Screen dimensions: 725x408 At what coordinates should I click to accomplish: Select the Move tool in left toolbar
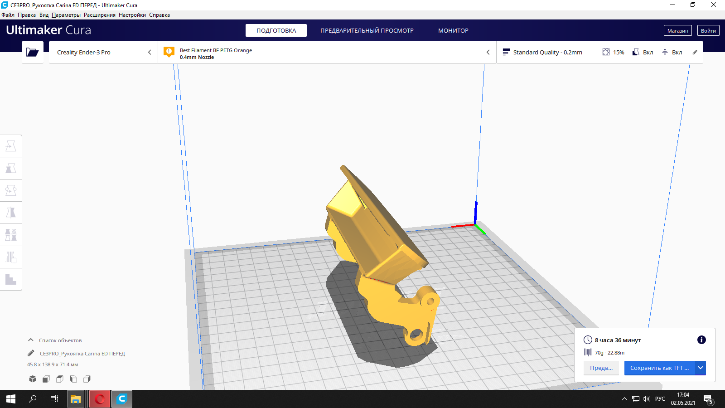[11, 146]
